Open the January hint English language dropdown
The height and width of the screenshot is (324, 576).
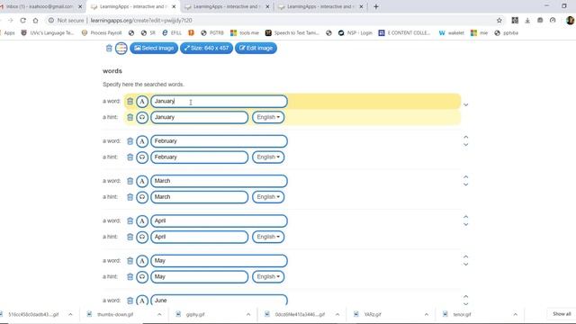pos(268,117)
